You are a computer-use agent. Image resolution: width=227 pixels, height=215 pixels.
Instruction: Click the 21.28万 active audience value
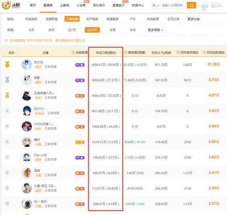pos(214,64)
